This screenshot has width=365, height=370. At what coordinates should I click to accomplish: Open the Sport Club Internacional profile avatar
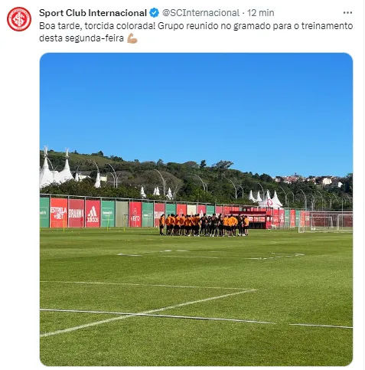(19, 19)
